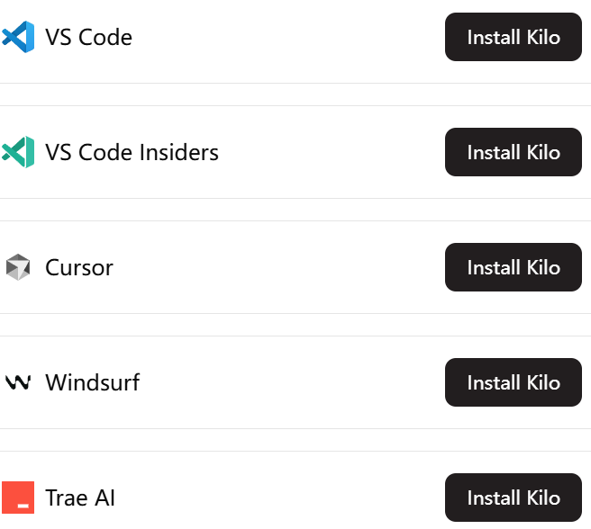Viewport: 591px width, 529px height.
Task: Select the Trae AI text label
Action: click(x=80, y=498)
